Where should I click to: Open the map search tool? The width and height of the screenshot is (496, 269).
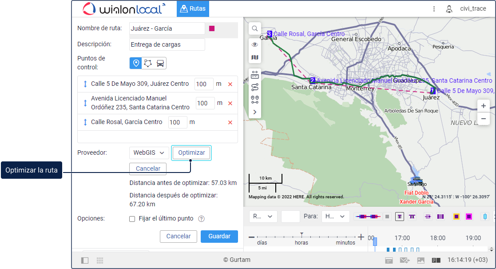point(254,28)
